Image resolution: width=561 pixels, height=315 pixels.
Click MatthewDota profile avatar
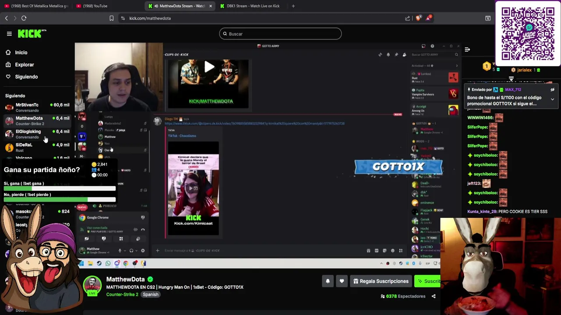[92, 286]
